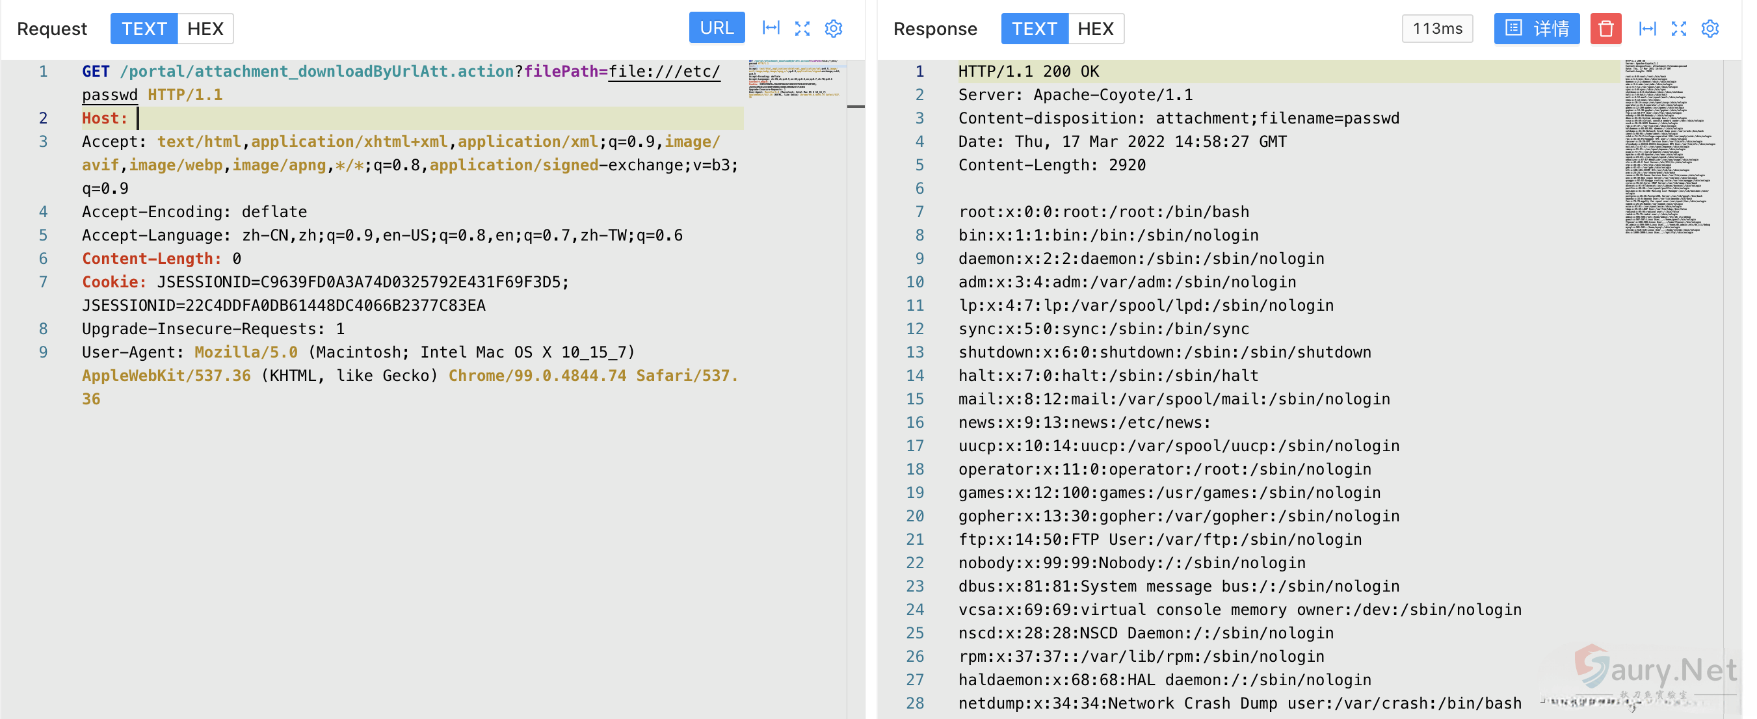Click response line number 7

click(x=919, y=211)
